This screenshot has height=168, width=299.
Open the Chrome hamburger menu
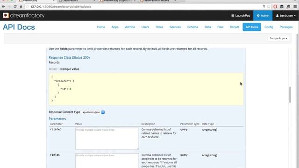point(295,7)
